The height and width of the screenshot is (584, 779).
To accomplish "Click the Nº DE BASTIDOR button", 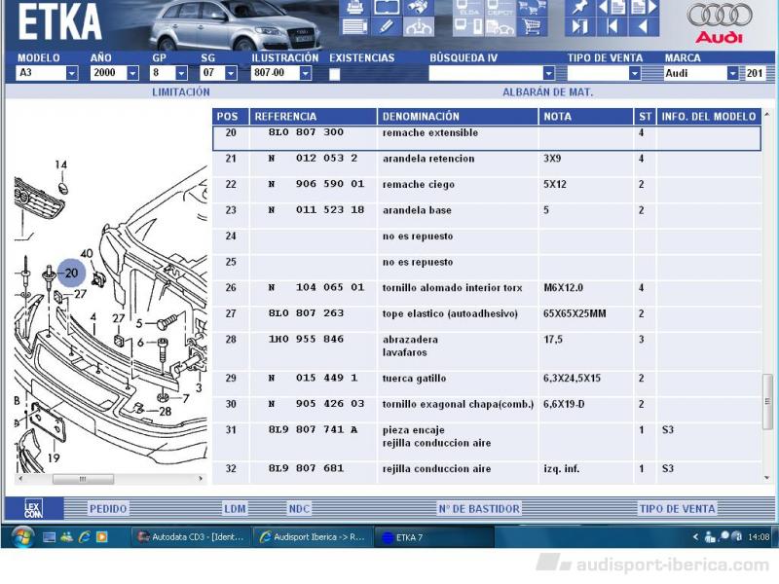I will (479, 508).
